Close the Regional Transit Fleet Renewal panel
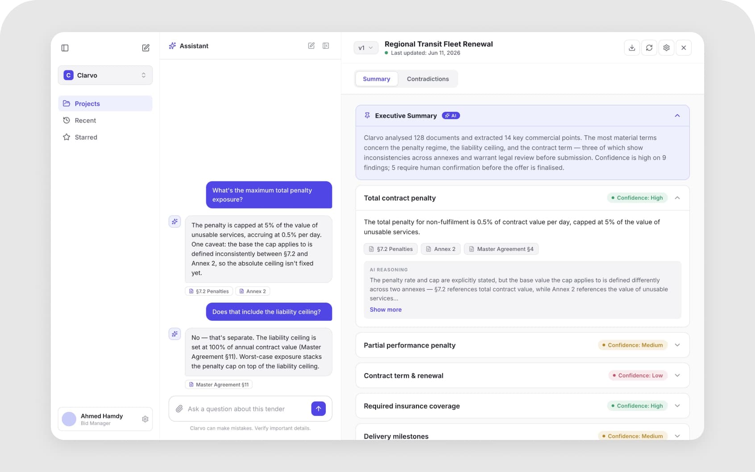Screen dimensions: 755x472 click(684, 48)
